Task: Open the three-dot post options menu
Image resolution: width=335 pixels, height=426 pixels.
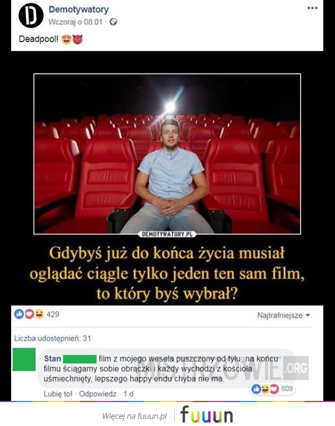Action: [313, 8]
